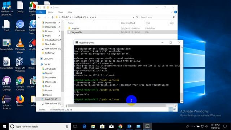Open the Share ribbon tab
Image resolution: width=231 pixels, height=130 pixels.
[x=61, y=12]
